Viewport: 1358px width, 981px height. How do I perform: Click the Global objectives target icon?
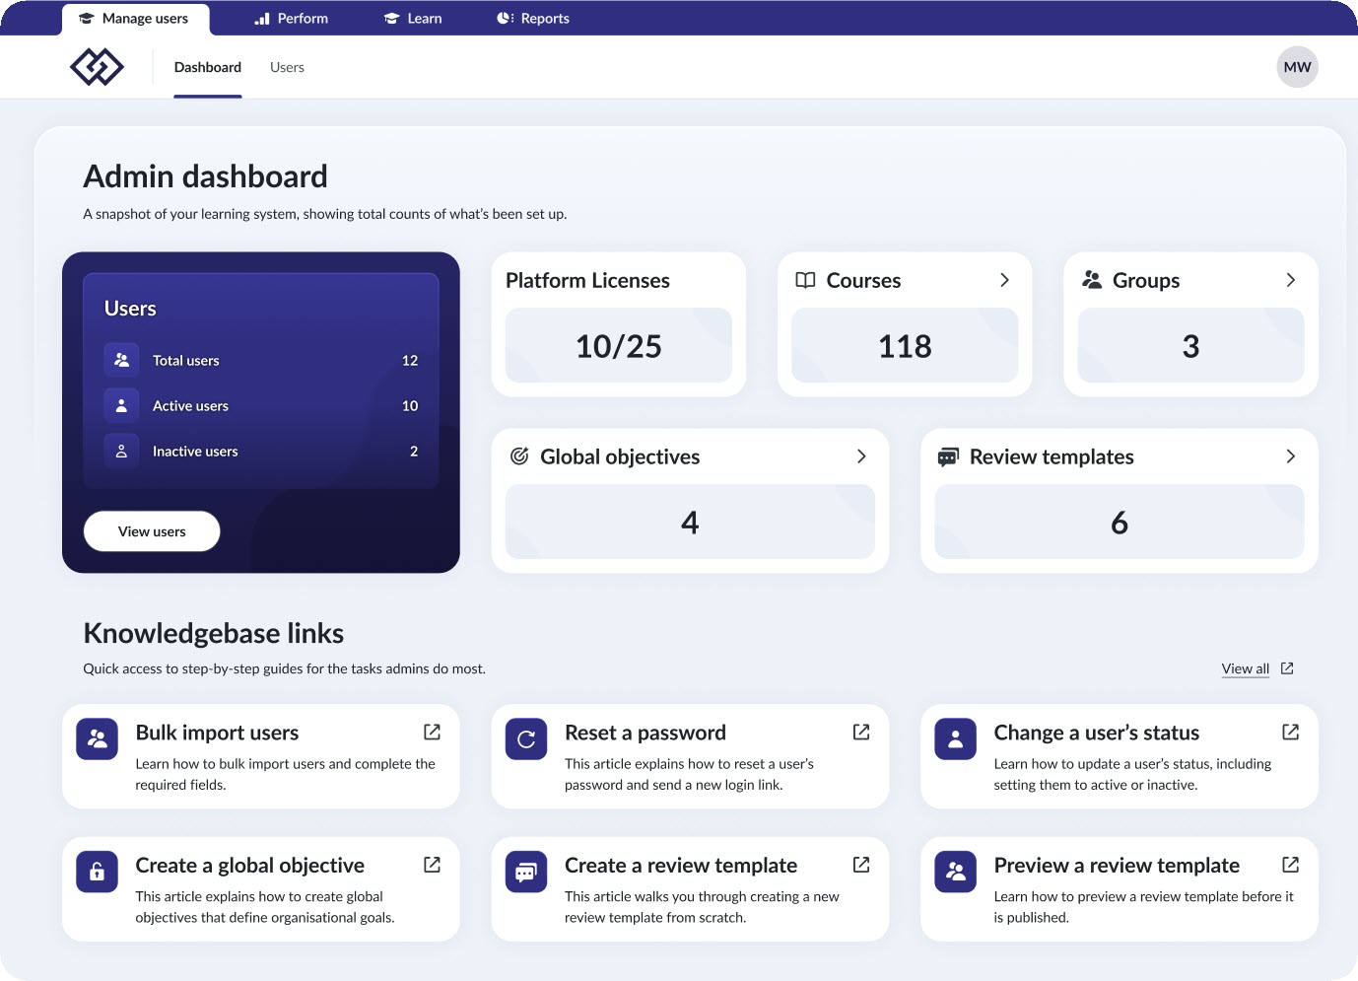[519, 456]
